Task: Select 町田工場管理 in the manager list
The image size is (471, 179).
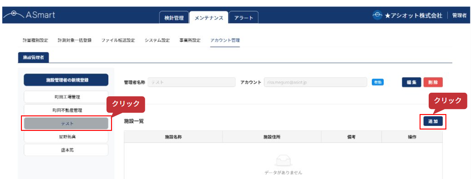Action: 66,97
